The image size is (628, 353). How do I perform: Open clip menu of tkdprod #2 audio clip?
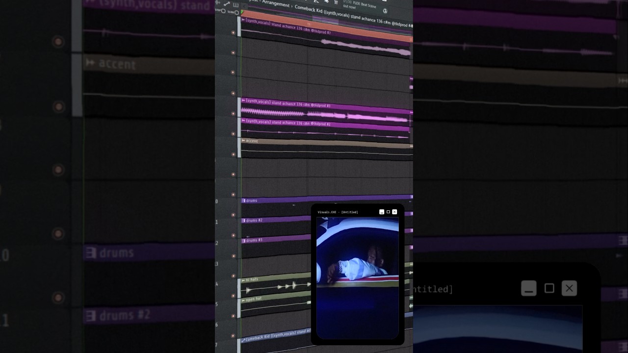243,121
